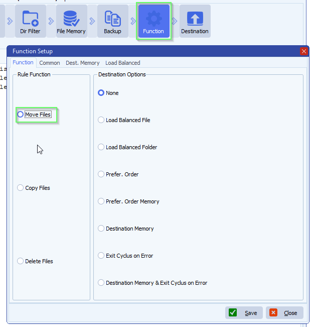The height and width of the screenshot is (327, 314).
Task: Choose Destination Memory option
Action: click(x=126, y=229)
